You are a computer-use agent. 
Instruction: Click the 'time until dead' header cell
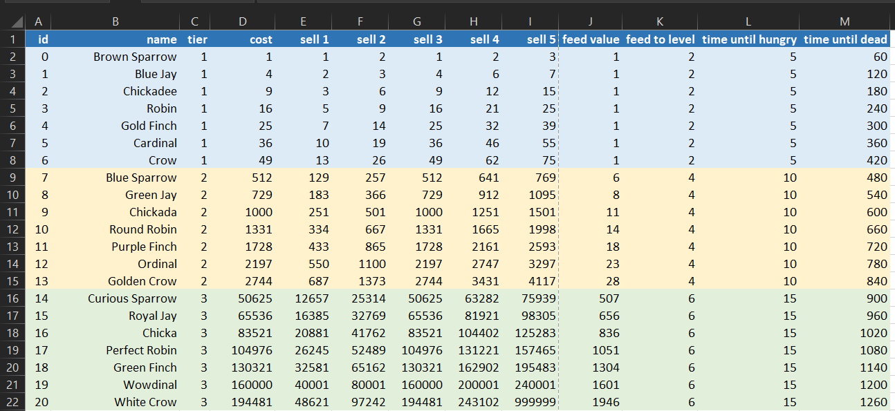[x=845, y=39]
